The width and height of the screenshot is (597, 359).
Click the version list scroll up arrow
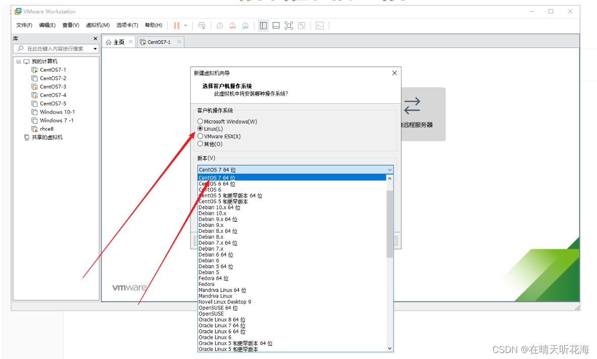point(389,178)
